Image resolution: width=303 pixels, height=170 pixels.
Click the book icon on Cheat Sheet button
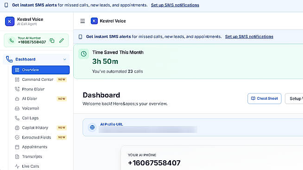pos(253,98)
